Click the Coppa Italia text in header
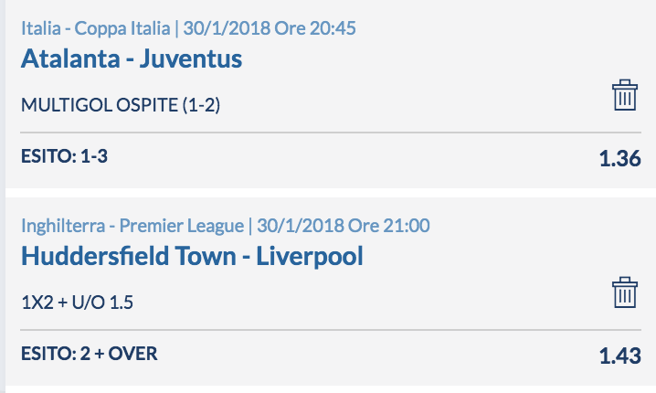 pos(122,28)
